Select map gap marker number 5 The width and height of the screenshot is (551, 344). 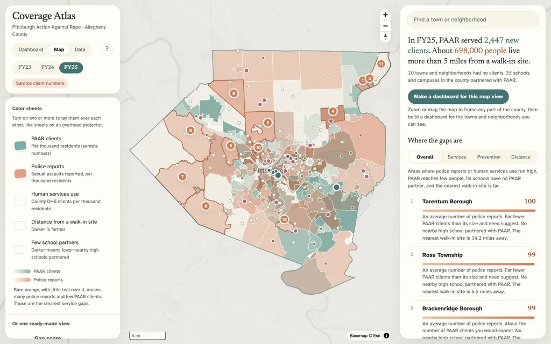[230, 146]
